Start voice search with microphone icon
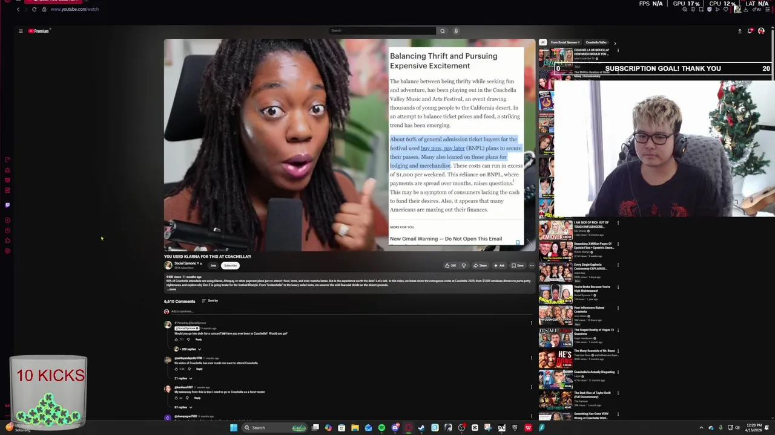This screenshot has width=775, height=435. point(456,31)
